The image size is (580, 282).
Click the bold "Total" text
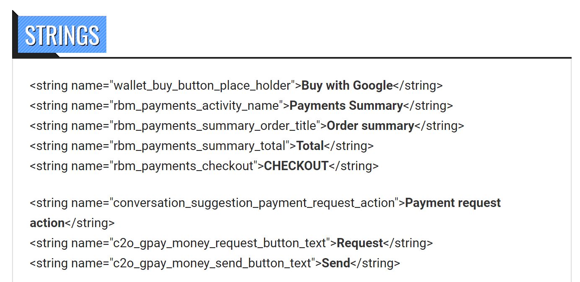pos(310,146)
